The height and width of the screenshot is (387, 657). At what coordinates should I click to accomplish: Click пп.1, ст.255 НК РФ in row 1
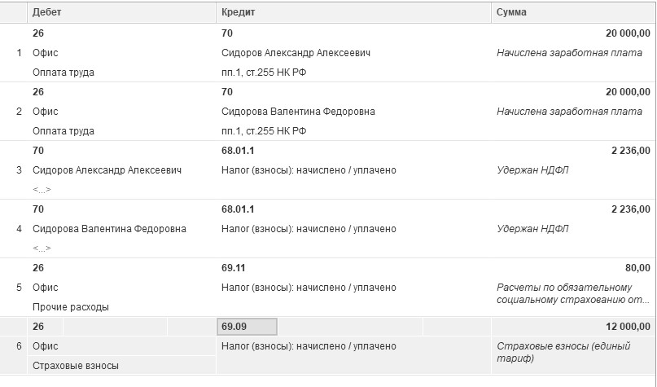263,73
